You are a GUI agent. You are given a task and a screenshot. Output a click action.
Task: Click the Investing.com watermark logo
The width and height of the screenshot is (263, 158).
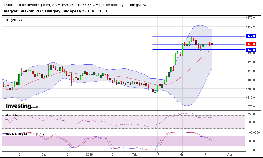(23, 106)
